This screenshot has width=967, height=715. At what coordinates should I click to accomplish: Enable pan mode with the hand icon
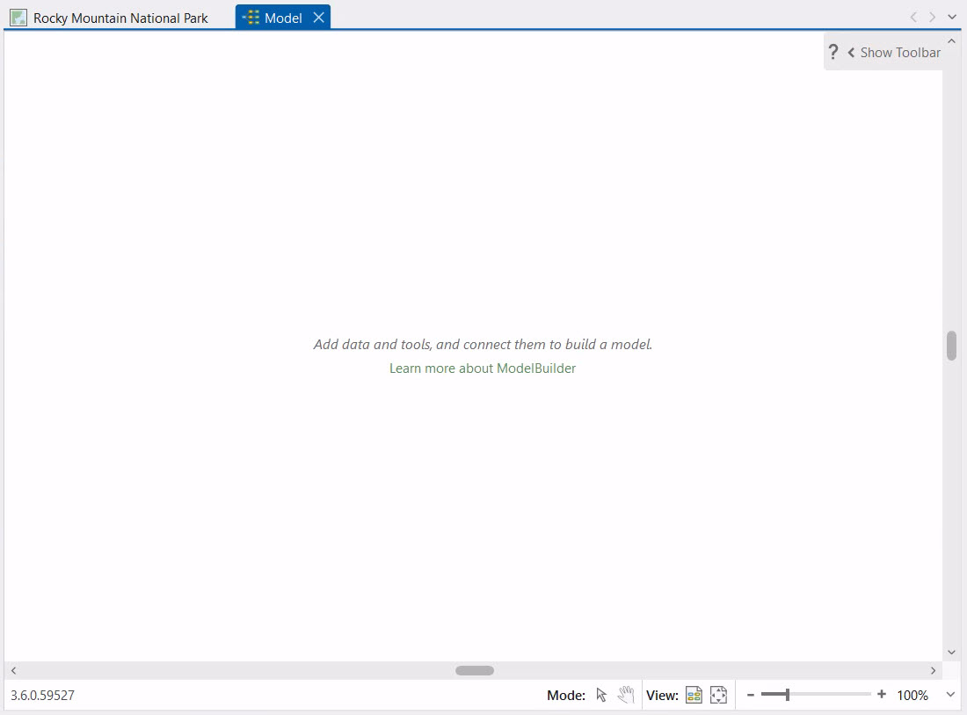tap(627, 695)
